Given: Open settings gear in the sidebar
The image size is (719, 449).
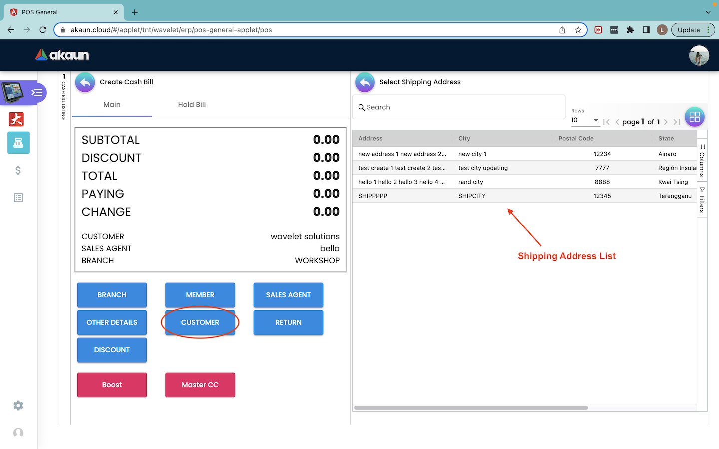Looking at the screenshot, I should [18, 406].
